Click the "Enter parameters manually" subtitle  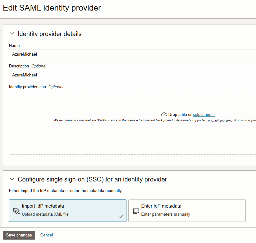click(166, 214)
